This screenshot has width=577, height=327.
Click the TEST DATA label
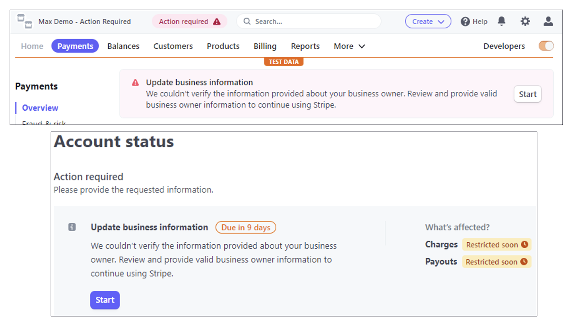[284, 62]
